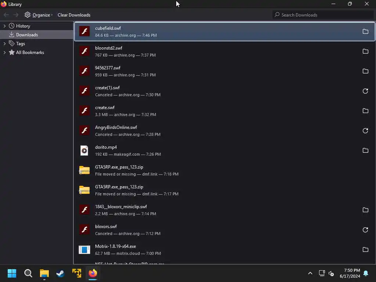Open containing folder for create.swf
The image size is (376, 282).
tap(365, 111)
